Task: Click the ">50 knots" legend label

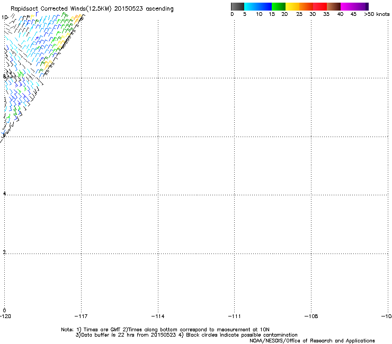Action: click(377, 14)
